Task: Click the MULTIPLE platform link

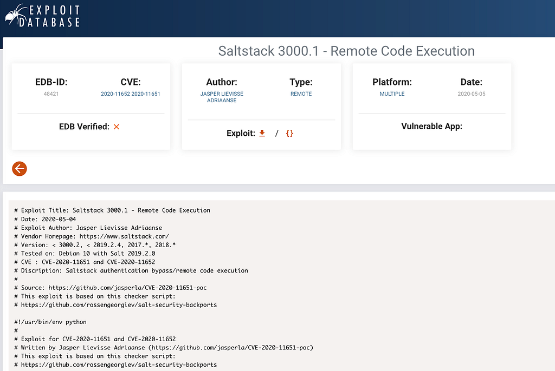Action: click(392, 94)
